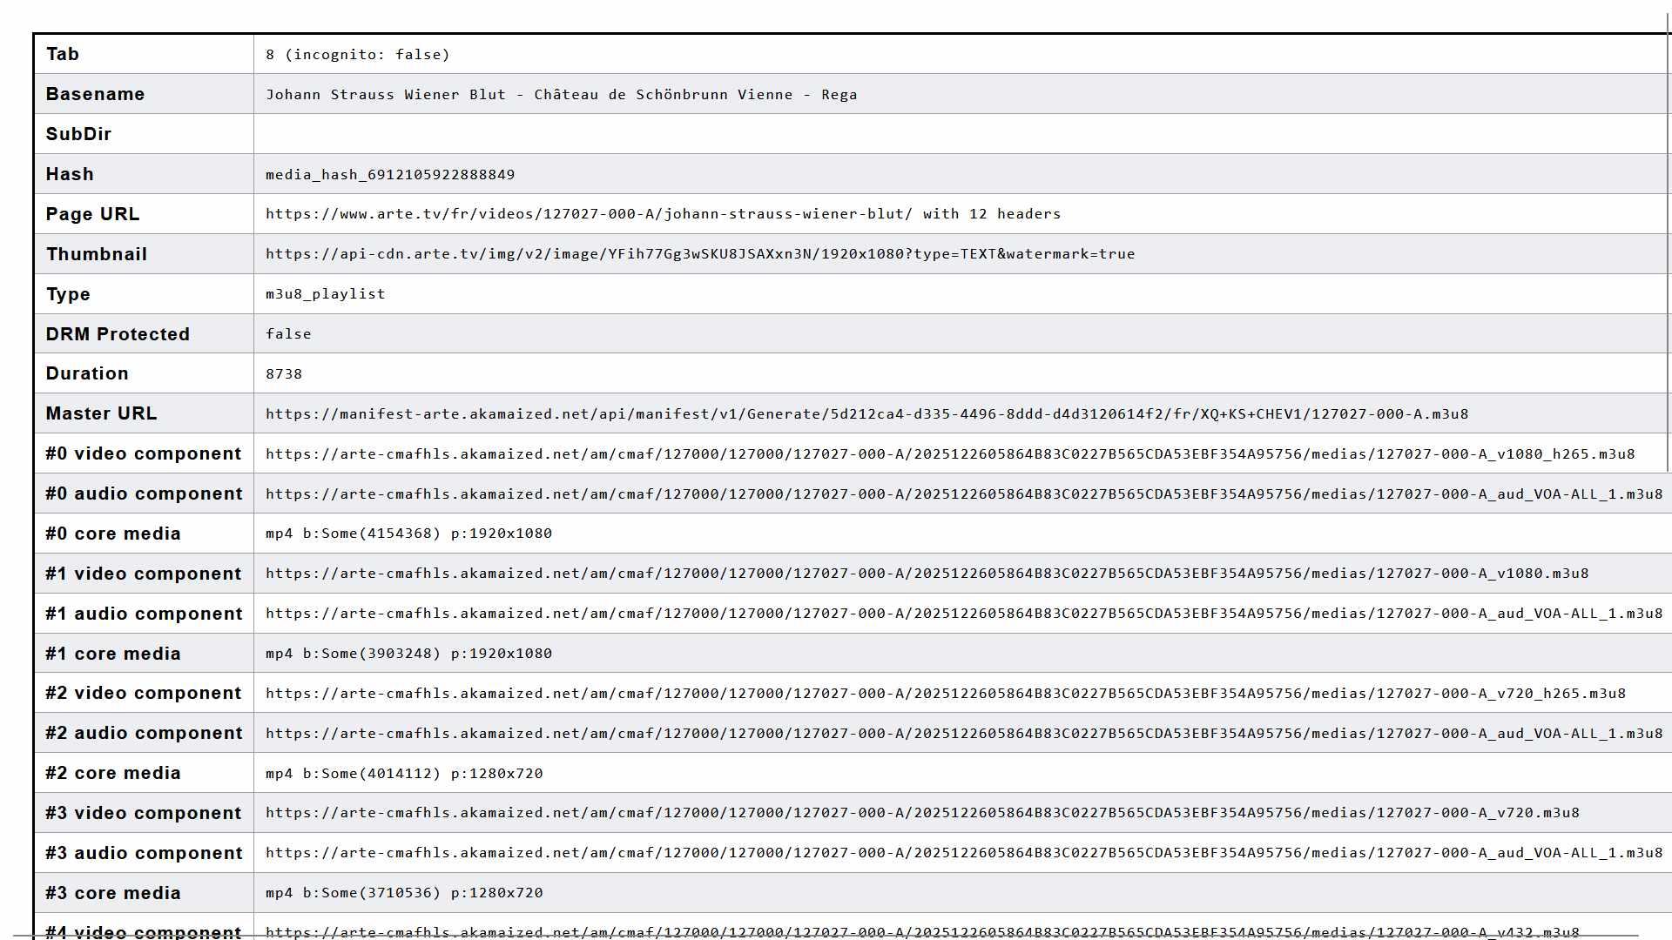The image size is (1672, 940).
Task: Click the Basename value Johann Strauss text
Action: (561, 95)
